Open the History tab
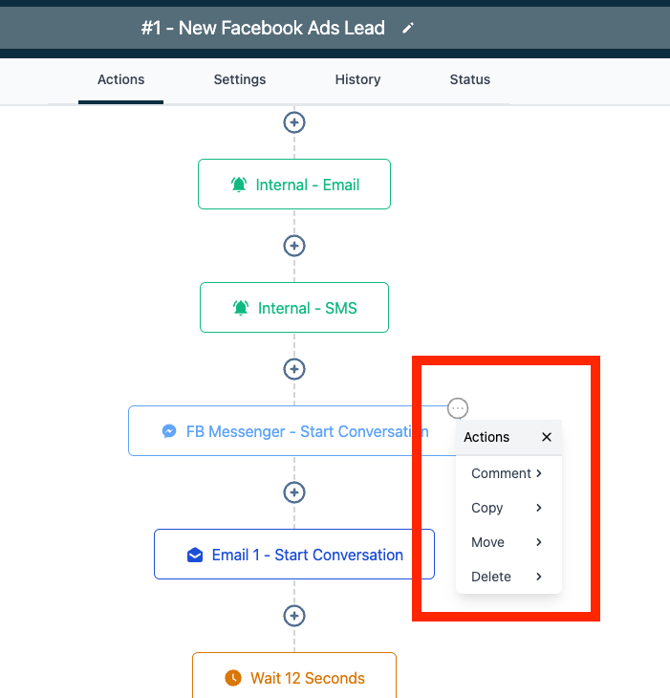The image size is (670, 698). [357, 79]
